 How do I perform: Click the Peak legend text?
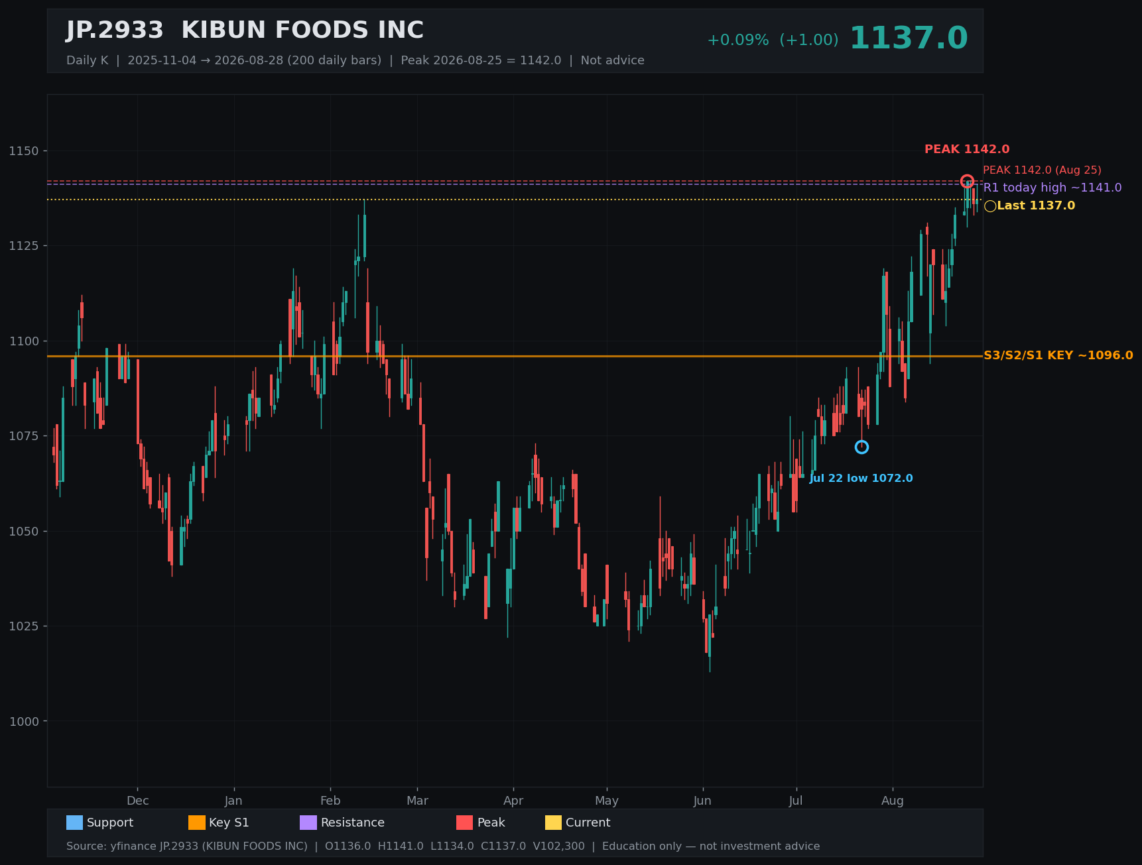tap(491, 823)
